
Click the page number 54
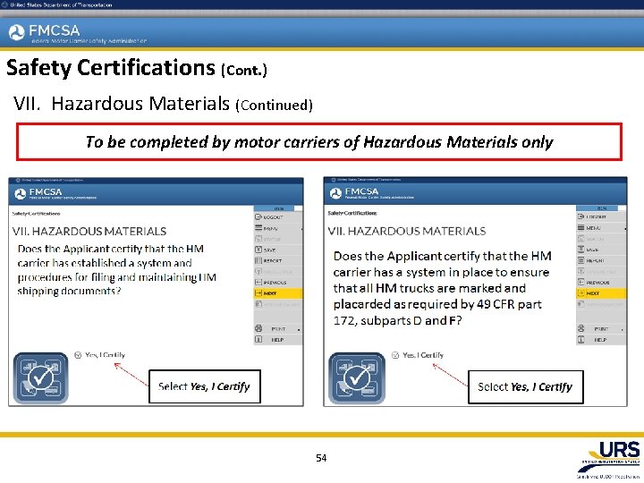point(321,458)
